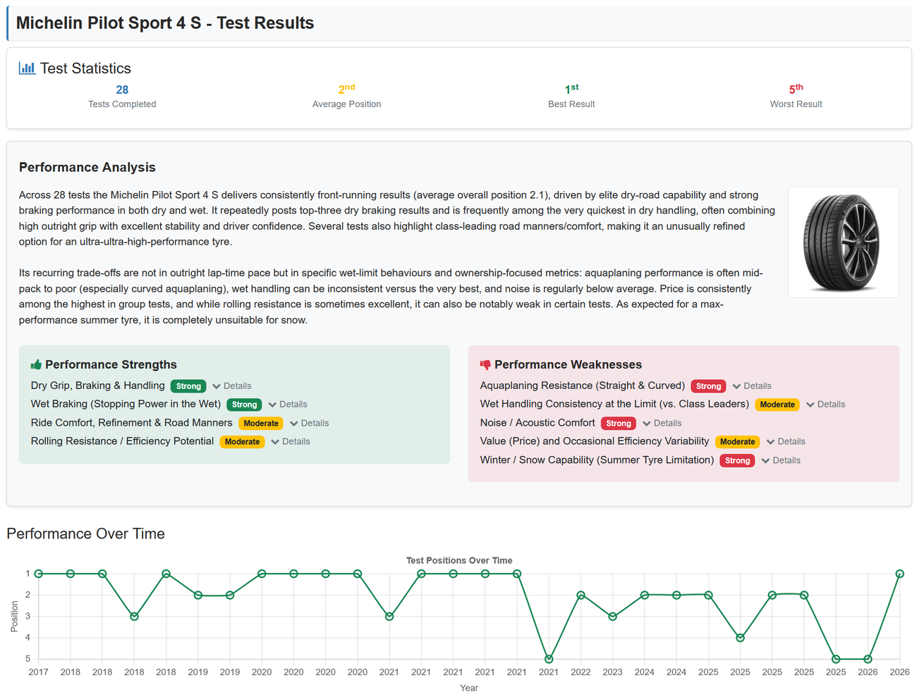Click the '2017' x-axis year label
This screenshot has height=697, width=917.
pyautogui.click(x=39, y=672)
